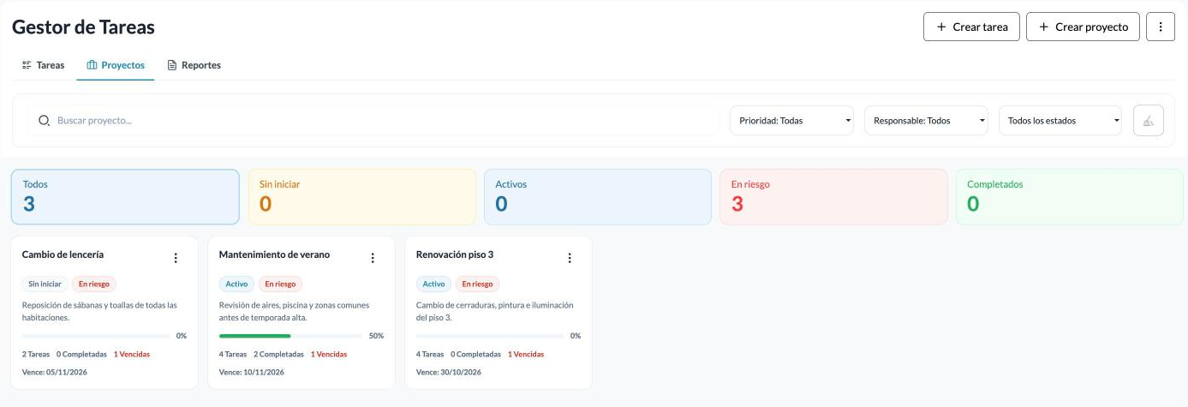
Task: Click Vence: 30/10/2026 date
Action: coord(449,373)
